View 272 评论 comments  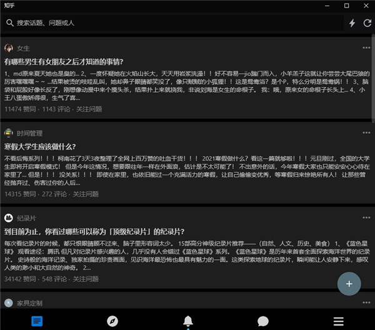click(x=54, y=194)
